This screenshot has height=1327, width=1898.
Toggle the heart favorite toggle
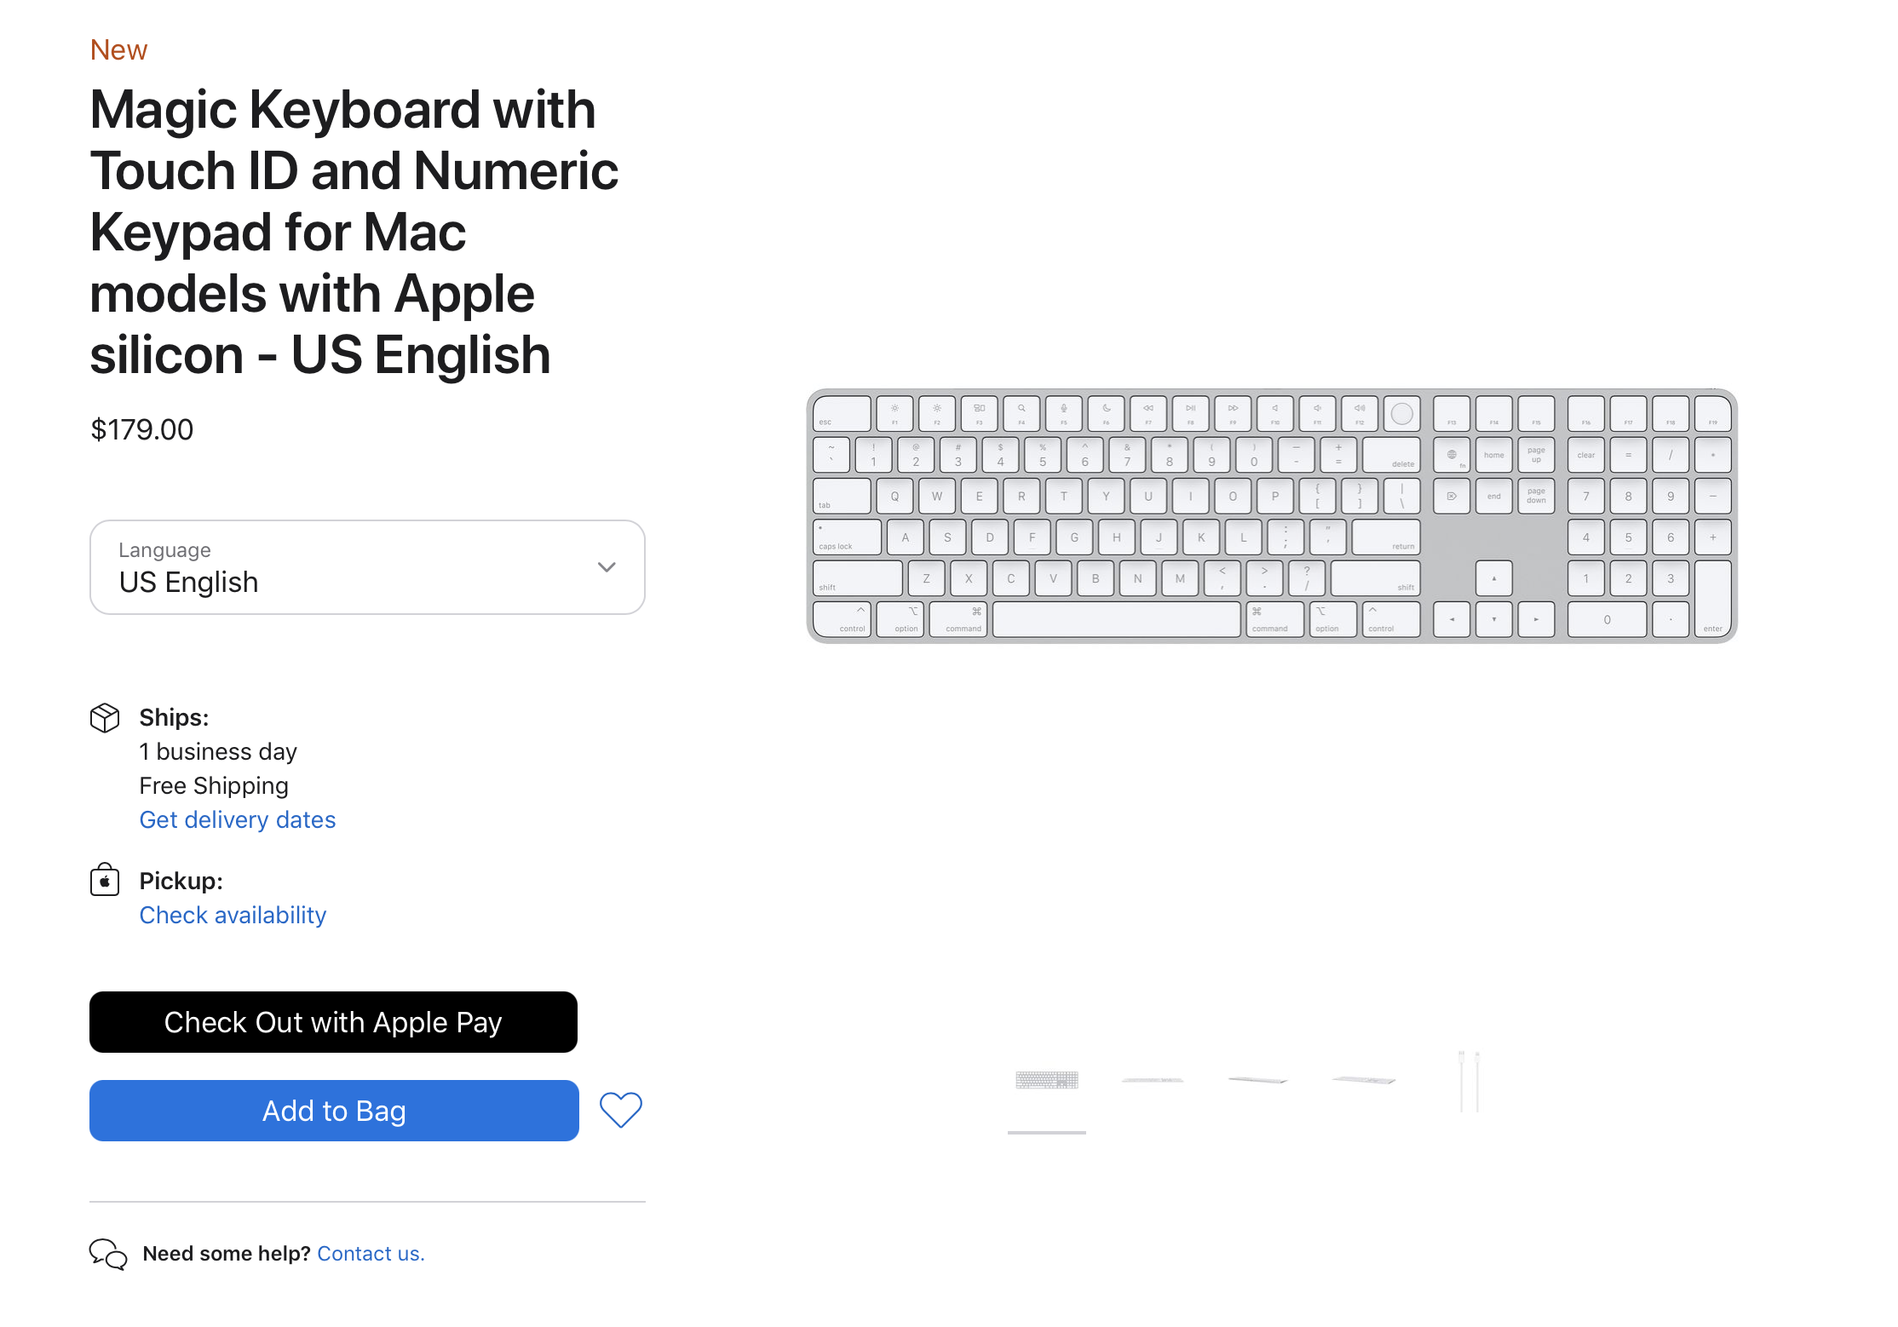click(622, 1111)
